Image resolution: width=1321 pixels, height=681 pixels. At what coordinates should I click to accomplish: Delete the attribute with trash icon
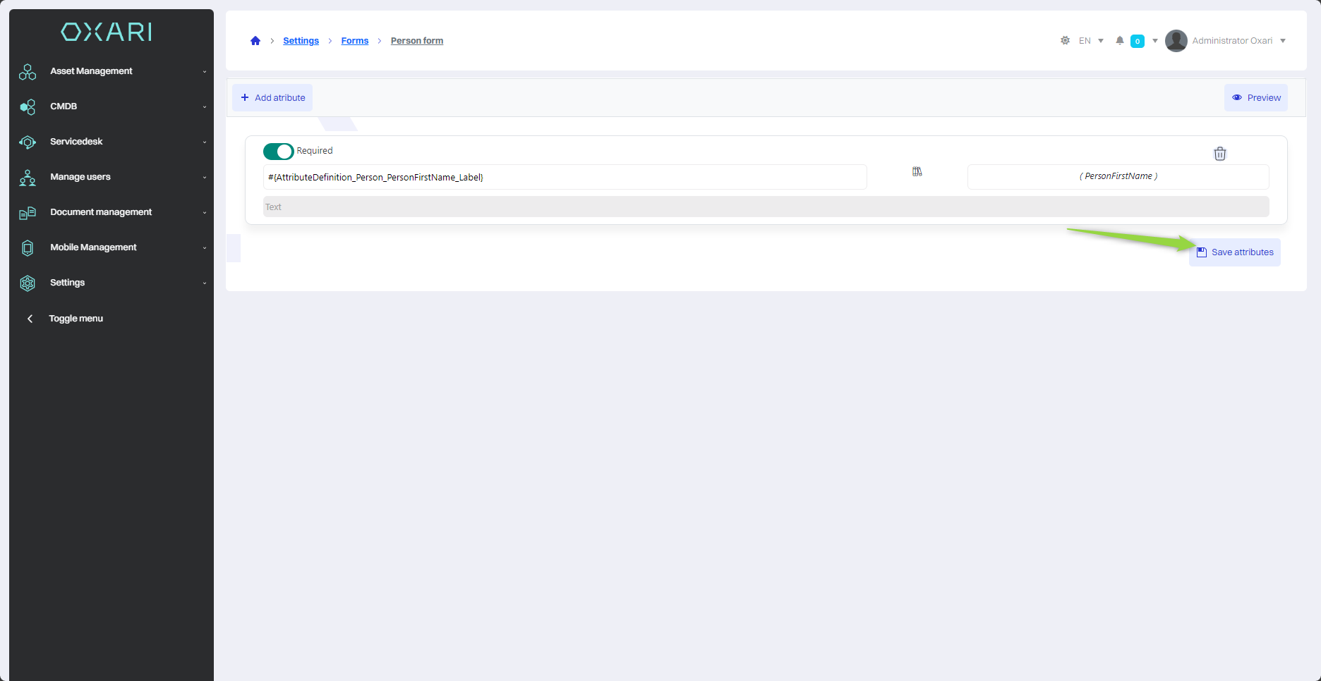click(1219, 154)
